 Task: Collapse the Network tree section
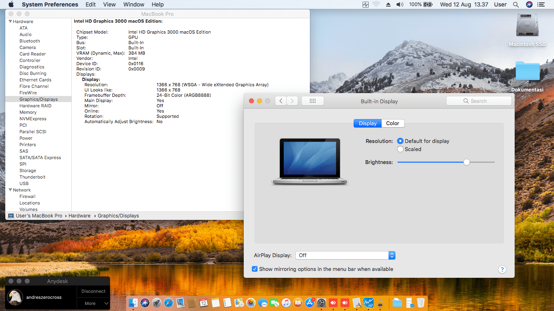(10, 190)
